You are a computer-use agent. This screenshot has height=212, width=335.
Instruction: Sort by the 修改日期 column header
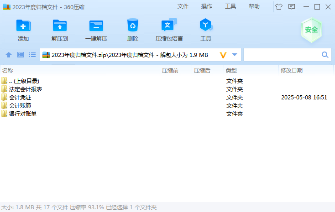(x=292, y=70)
